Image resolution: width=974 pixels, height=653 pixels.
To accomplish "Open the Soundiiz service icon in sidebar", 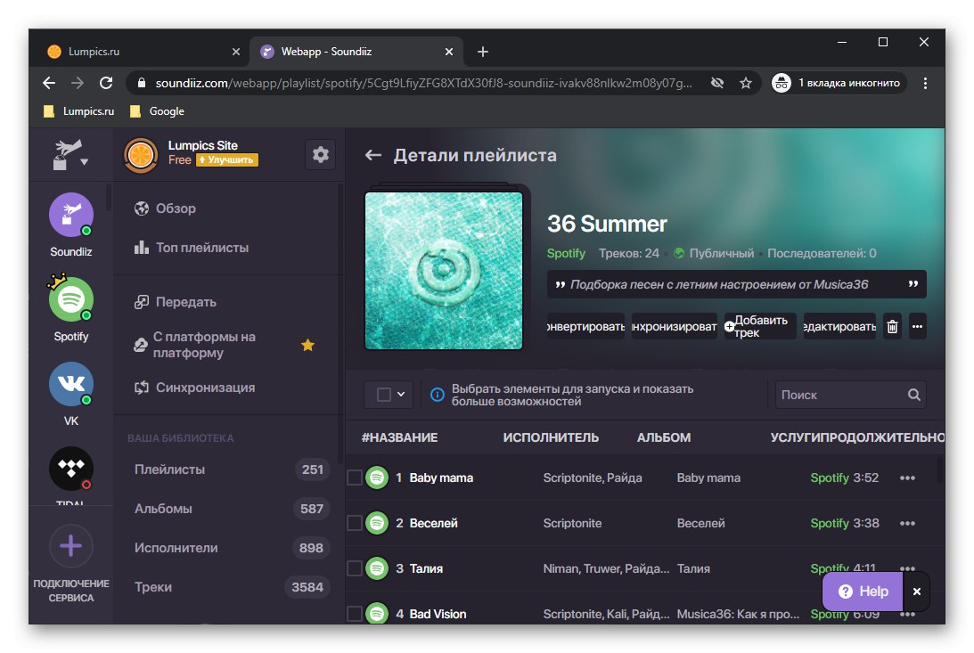I will (x=70, y=215).
